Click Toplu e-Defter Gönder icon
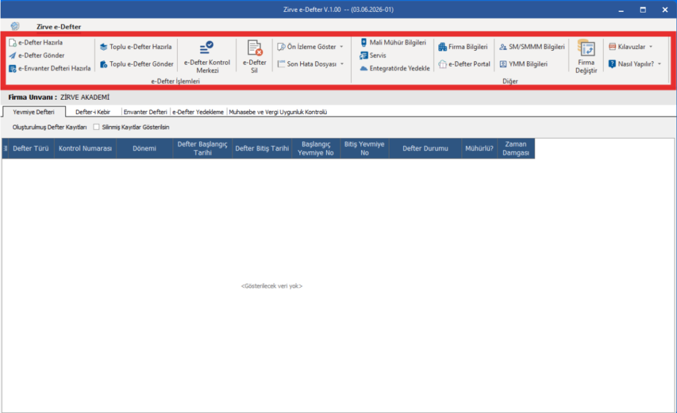 tap(104, 64)
